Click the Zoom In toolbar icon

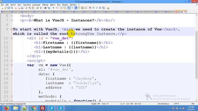coord(54,8)
